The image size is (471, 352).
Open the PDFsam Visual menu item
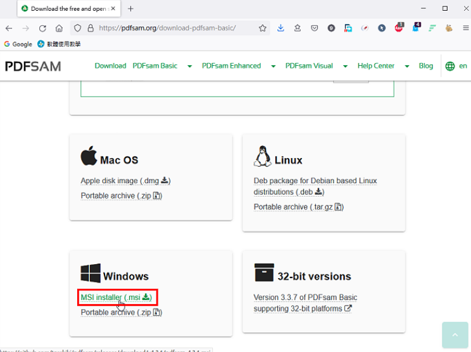click(x=309, y=66)
